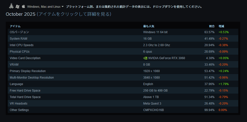Click the アイテムをクリックして詳細を見る heading text

pyautogui.click(x=74, y=14)
